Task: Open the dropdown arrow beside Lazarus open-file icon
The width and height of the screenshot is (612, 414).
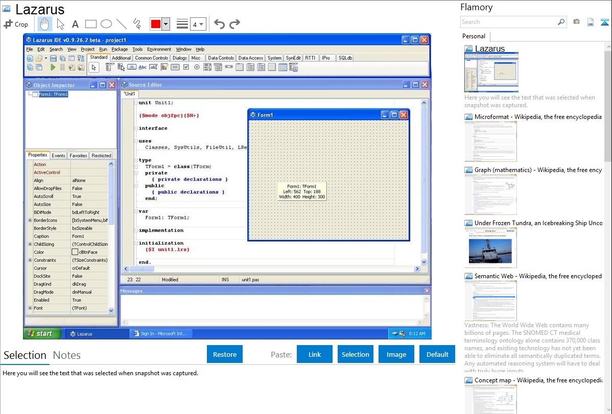Action: (x=45, y=58)
